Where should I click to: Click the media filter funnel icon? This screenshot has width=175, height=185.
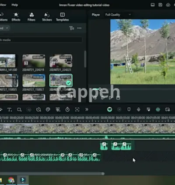coord(71,28)
